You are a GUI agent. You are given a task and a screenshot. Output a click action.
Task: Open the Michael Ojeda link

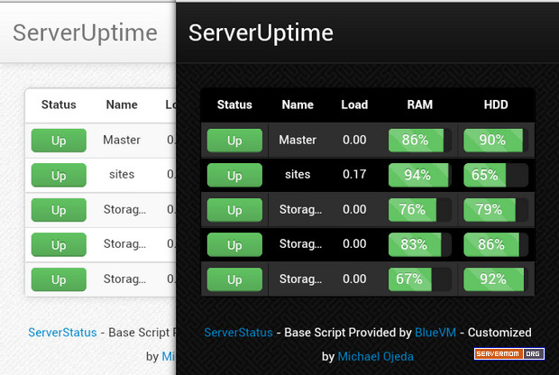click(x=375, y=356)
